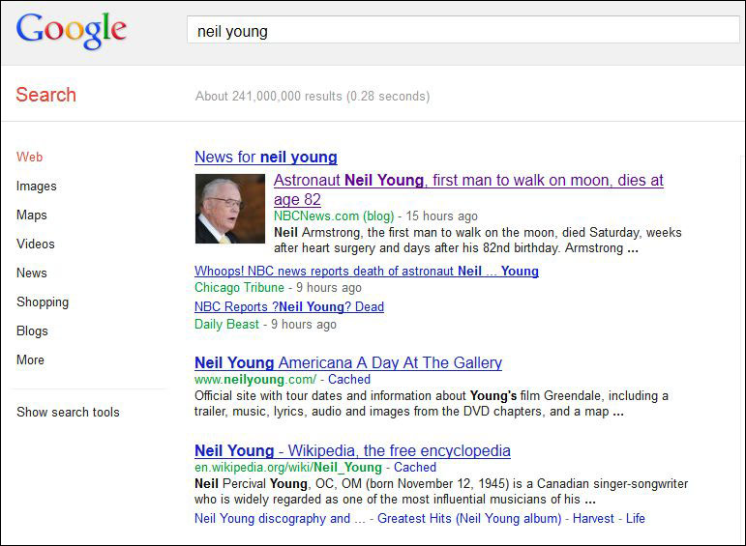Switch to Maps results
This screenshot has height=546, width=746.
pyautogui.click(x=31, y=215)
